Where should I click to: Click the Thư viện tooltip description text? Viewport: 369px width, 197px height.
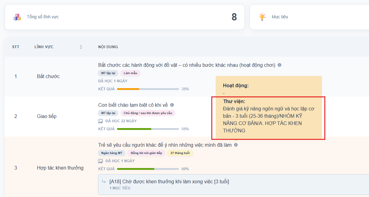tap(269, 120)
